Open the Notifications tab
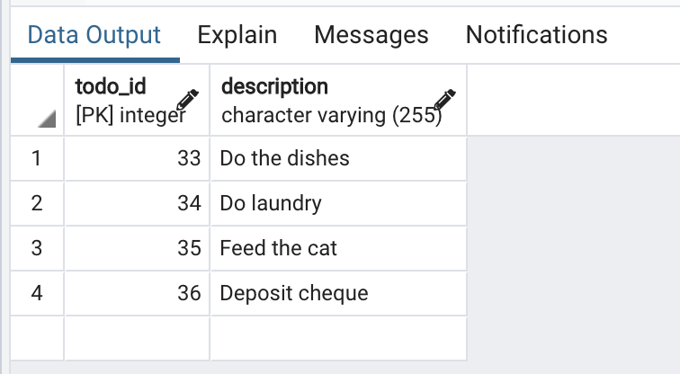The height and width of the screenshot is (374, 680). point(536,35)
